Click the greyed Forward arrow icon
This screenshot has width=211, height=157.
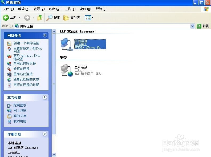coord(27,18)
